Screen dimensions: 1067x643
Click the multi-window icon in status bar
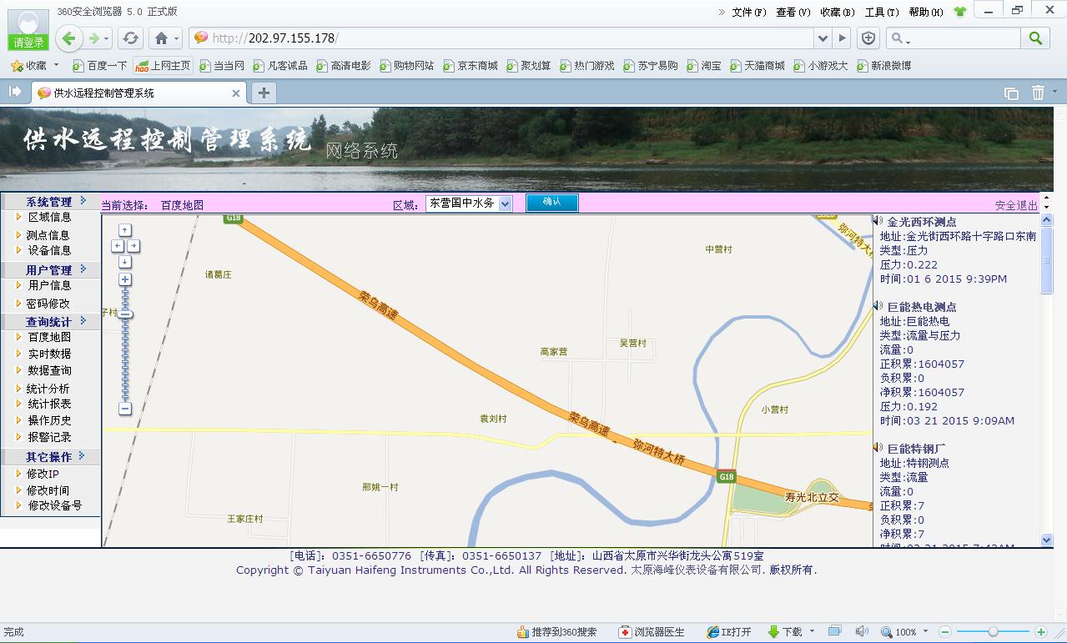(835, 631)
